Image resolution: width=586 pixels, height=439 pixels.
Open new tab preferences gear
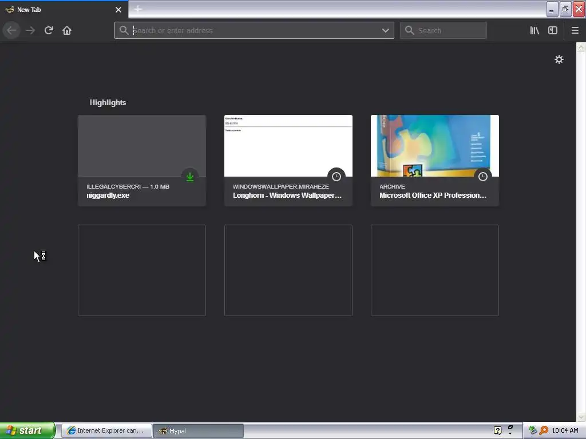[x=559, y=59]
